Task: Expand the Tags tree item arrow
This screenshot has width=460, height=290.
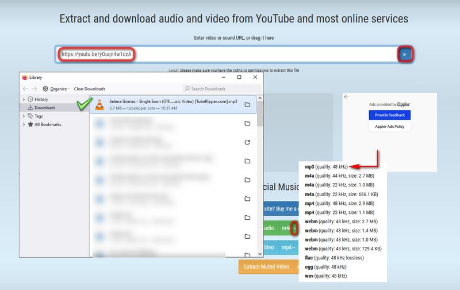Action: tap(24, 116)
